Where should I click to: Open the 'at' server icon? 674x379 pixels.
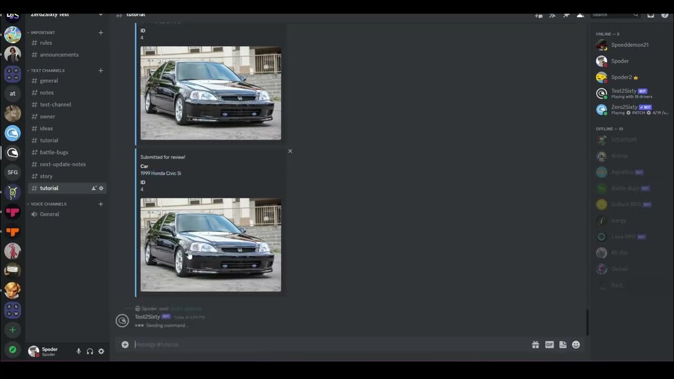coord(13,94)
